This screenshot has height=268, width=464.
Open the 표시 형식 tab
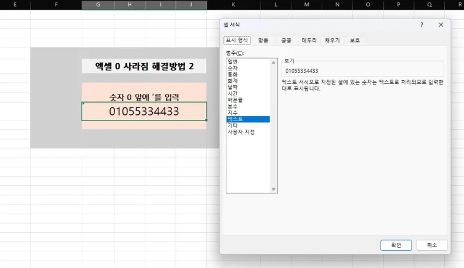[x=237, y=41]
